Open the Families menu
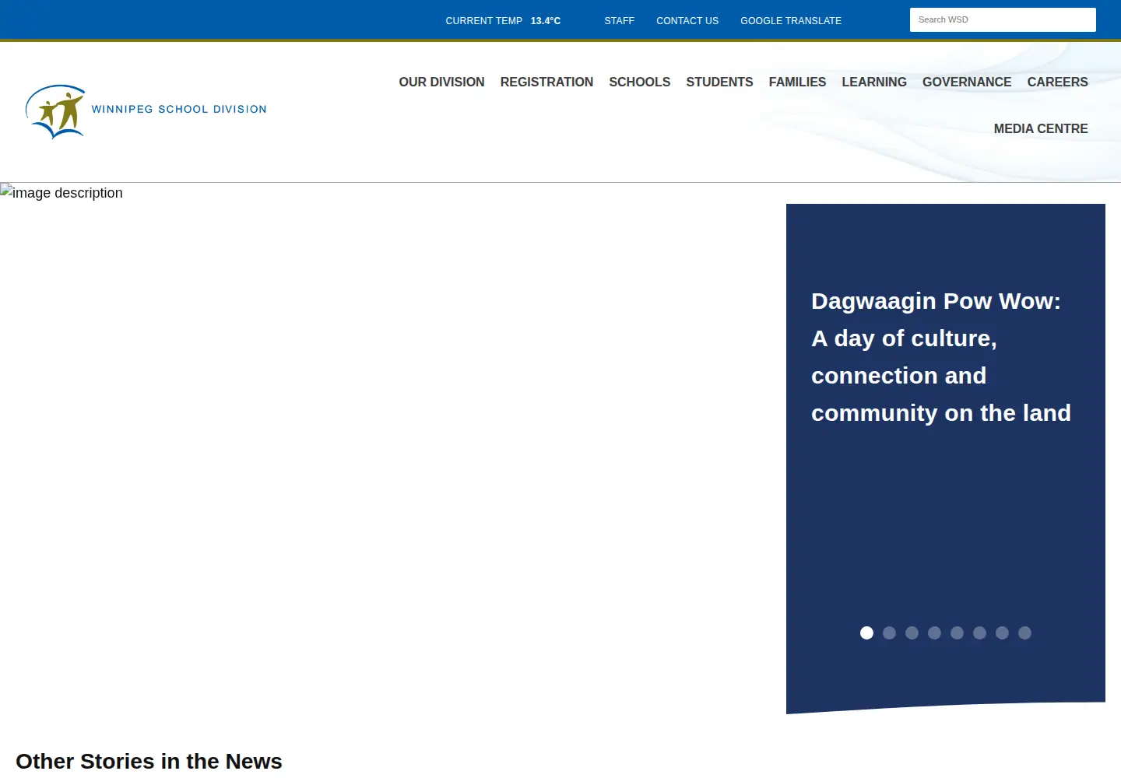This screenshot has height=778, width=1121. (x=797, y=82)
